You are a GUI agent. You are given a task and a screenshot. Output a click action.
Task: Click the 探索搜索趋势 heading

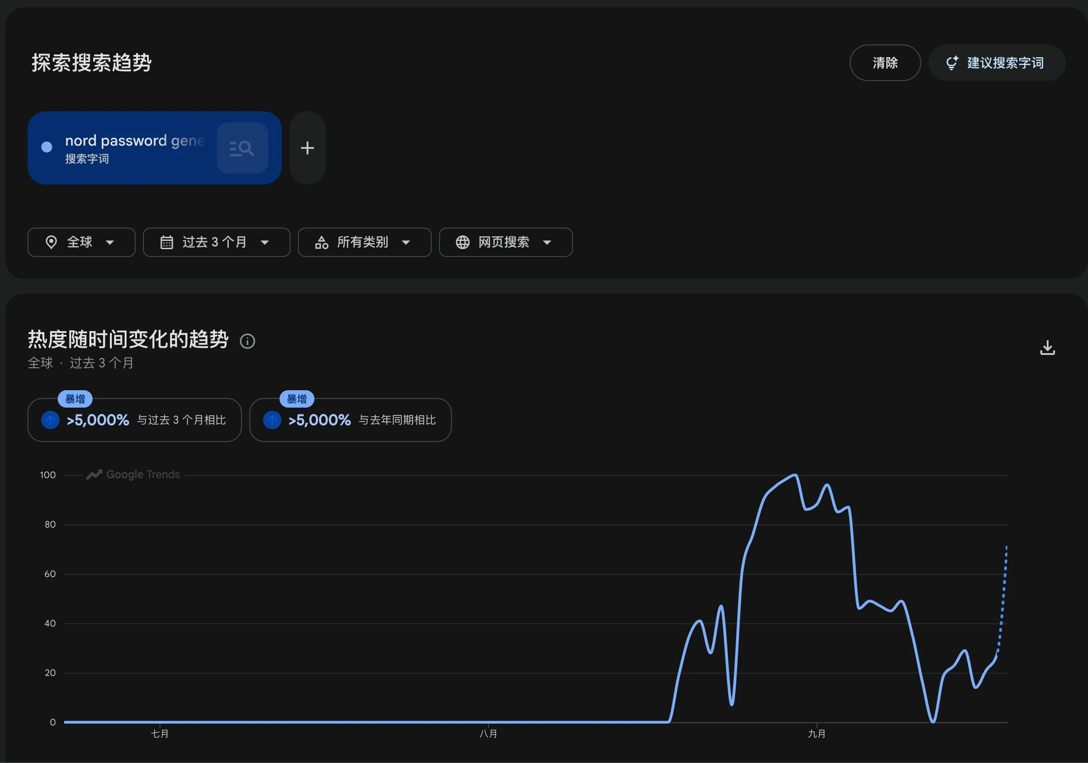92,63
